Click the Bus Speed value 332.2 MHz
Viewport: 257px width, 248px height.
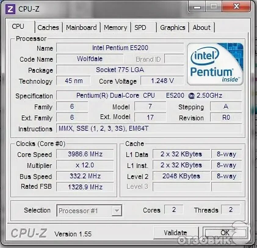point(85,176)
